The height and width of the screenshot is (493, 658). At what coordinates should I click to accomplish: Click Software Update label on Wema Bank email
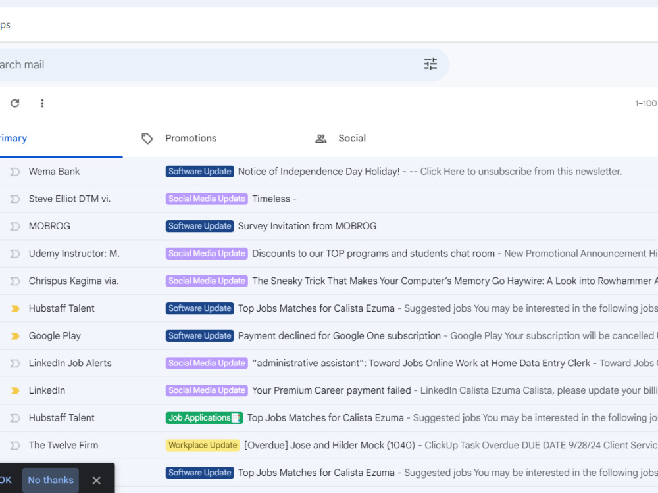pyautogui.click(x=200, y=172)
